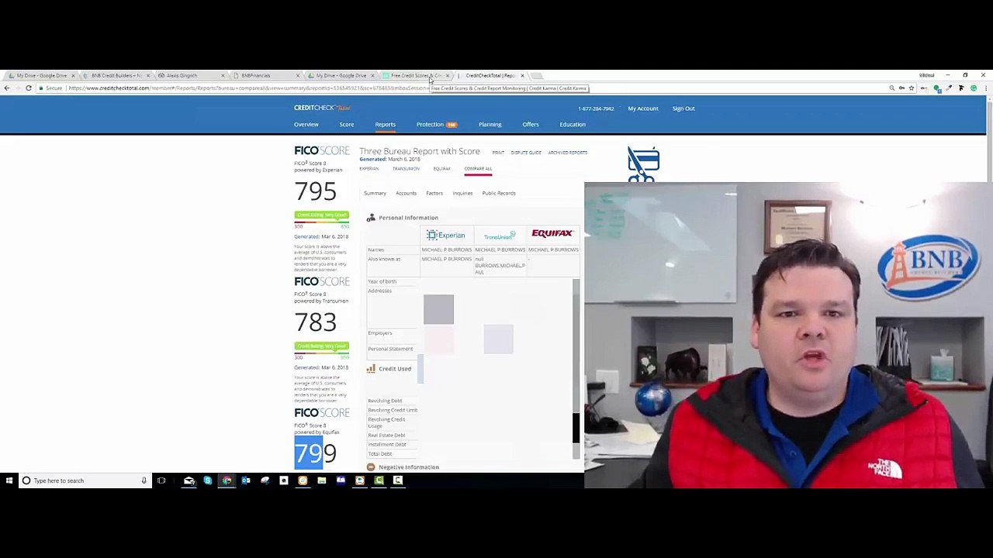Open the Dispute Guide link
Viewport: 993px width, 558px height.
(x=526, y=153)
